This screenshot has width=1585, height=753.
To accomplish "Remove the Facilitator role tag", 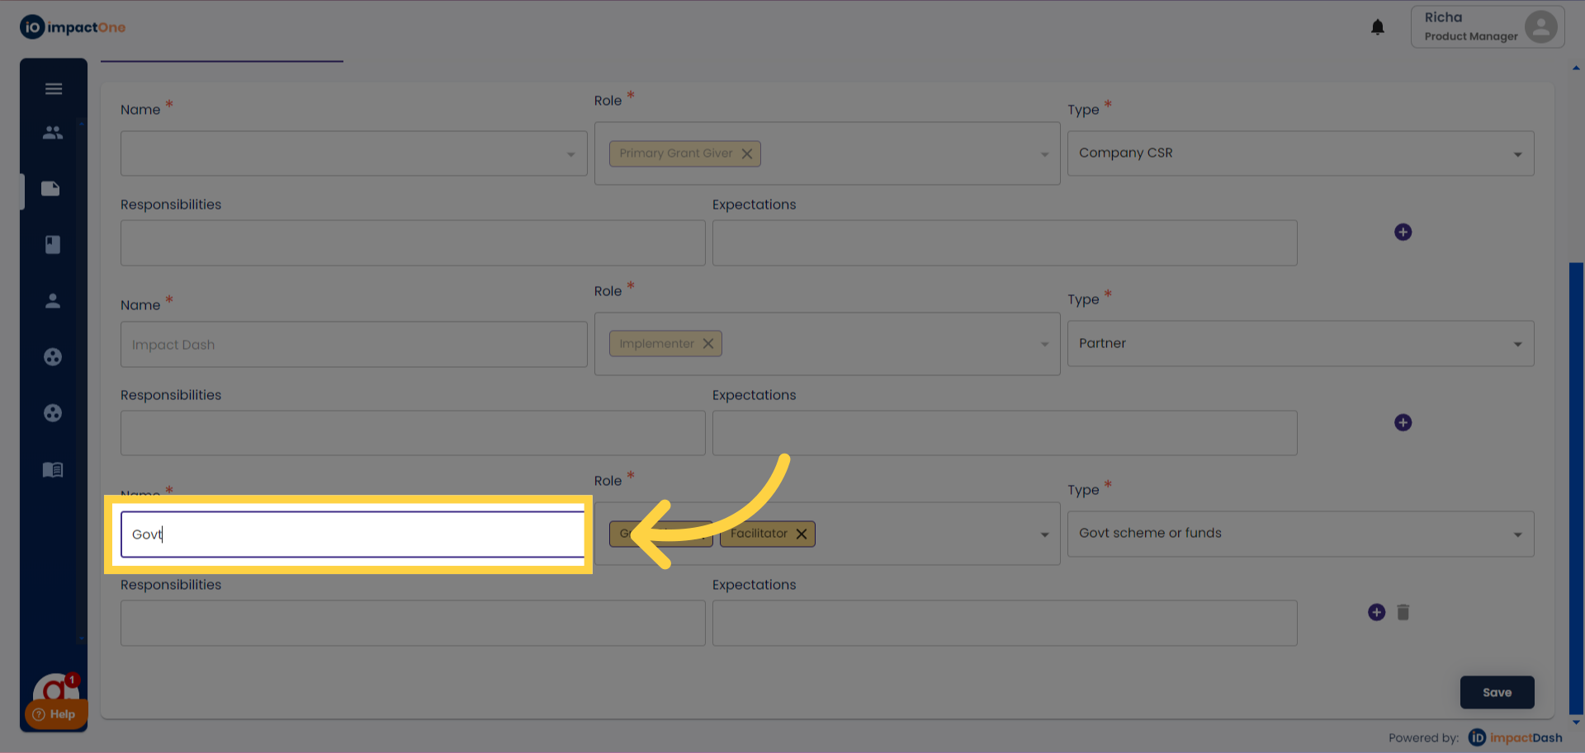I will pyautogui.click(x=802, y=534).
